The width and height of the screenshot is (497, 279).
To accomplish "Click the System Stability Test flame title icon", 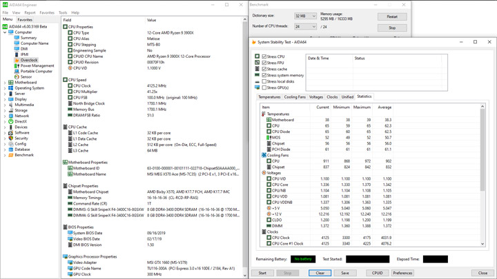I will [253, 42].
